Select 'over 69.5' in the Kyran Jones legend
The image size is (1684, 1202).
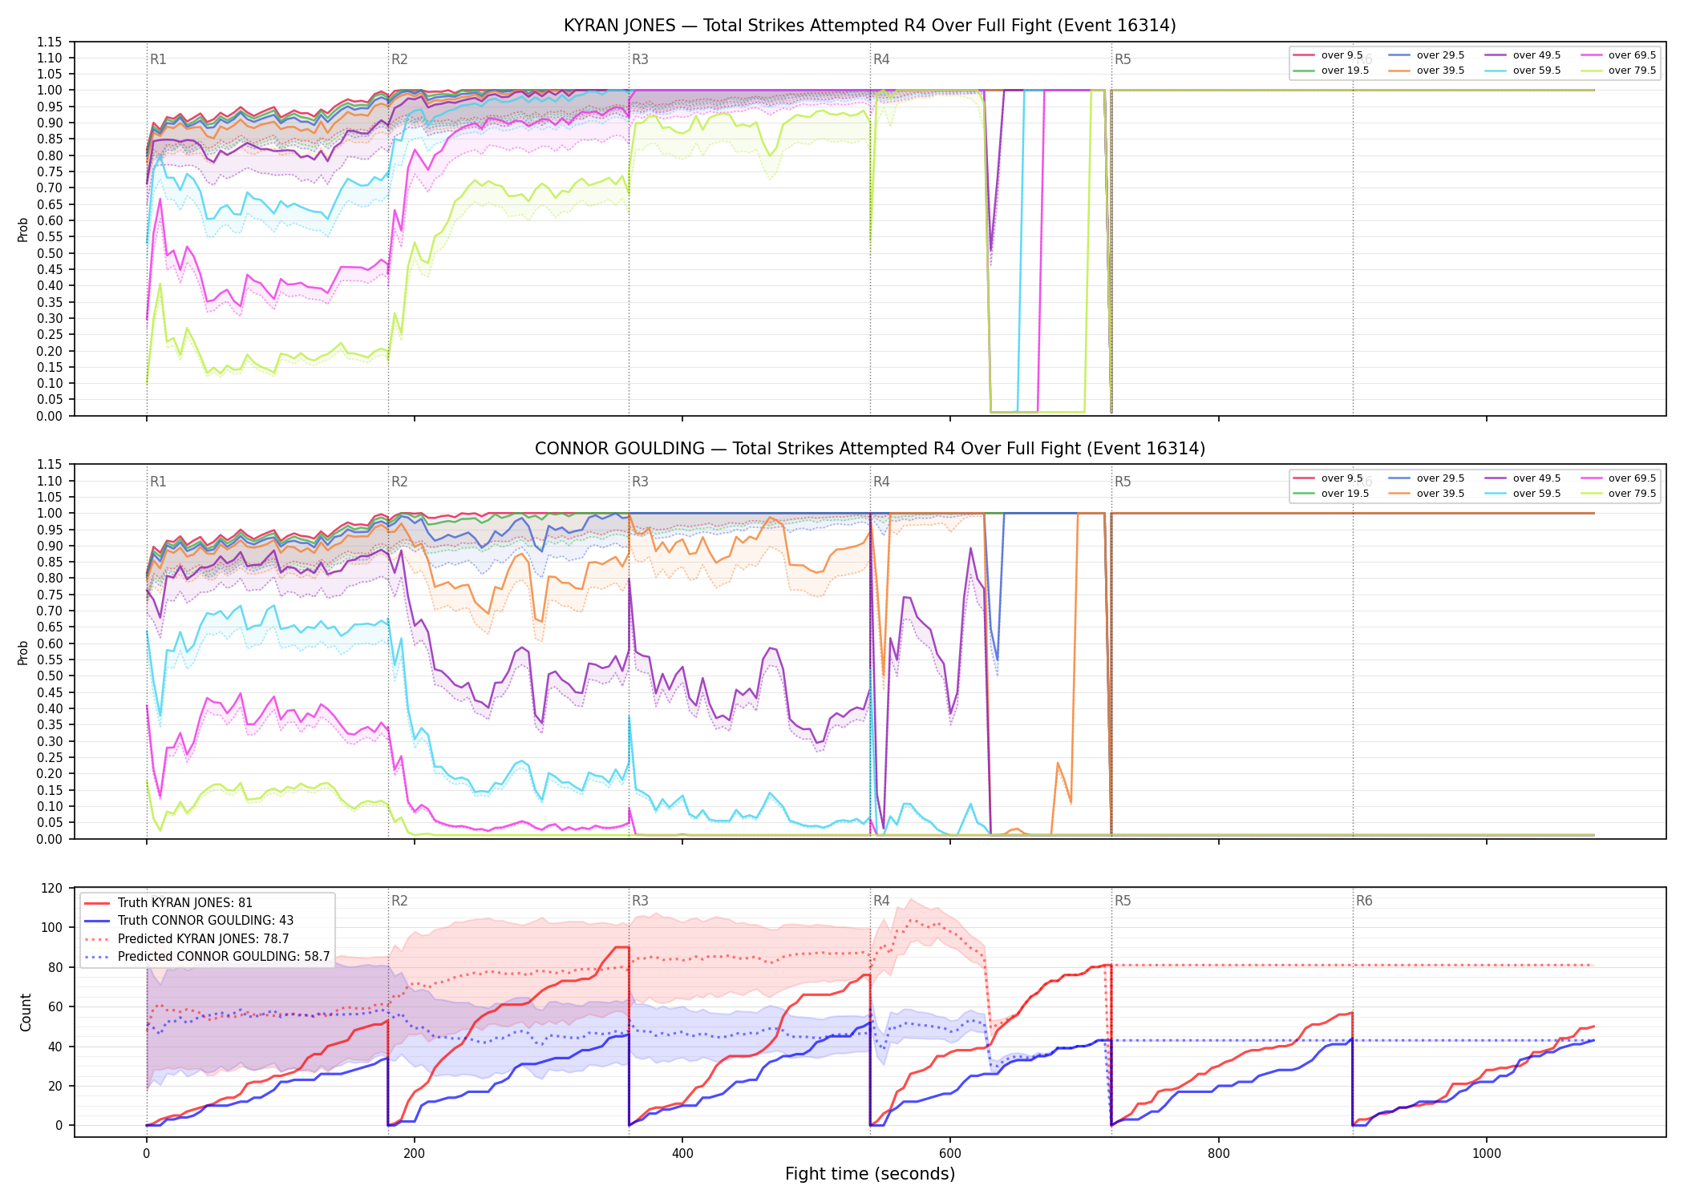pos(1618,55)
